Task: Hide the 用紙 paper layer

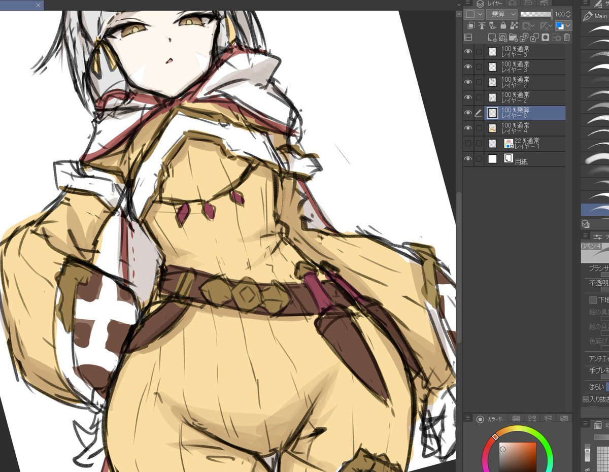Action: click(468, 159)
